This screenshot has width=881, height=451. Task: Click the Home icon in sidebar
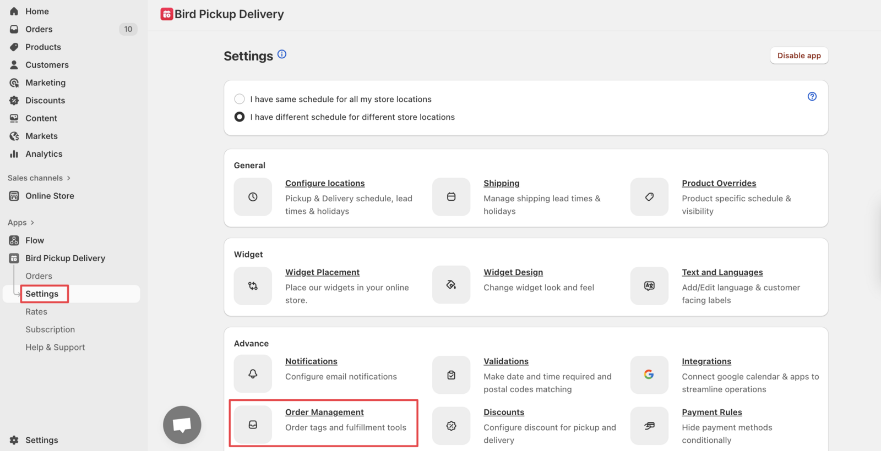click(14, 11)
